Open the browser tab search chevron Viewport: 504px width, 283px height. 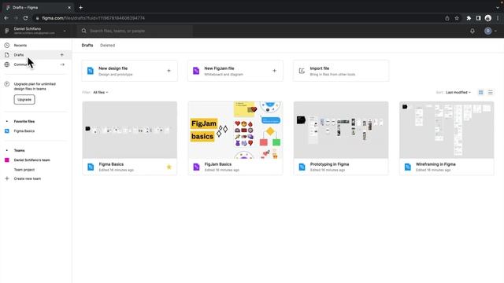[x=498, y=7]
